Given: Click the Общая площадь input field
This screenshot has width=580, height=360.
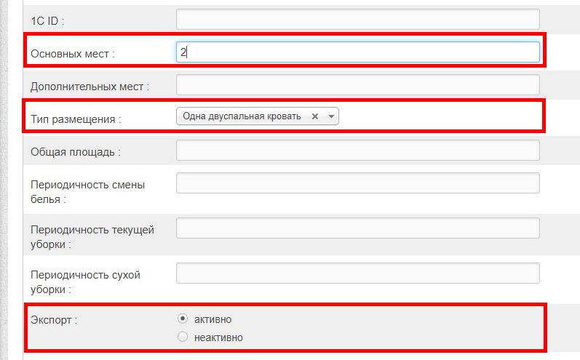Looking at the screenshot, I should tap(358, 150).
